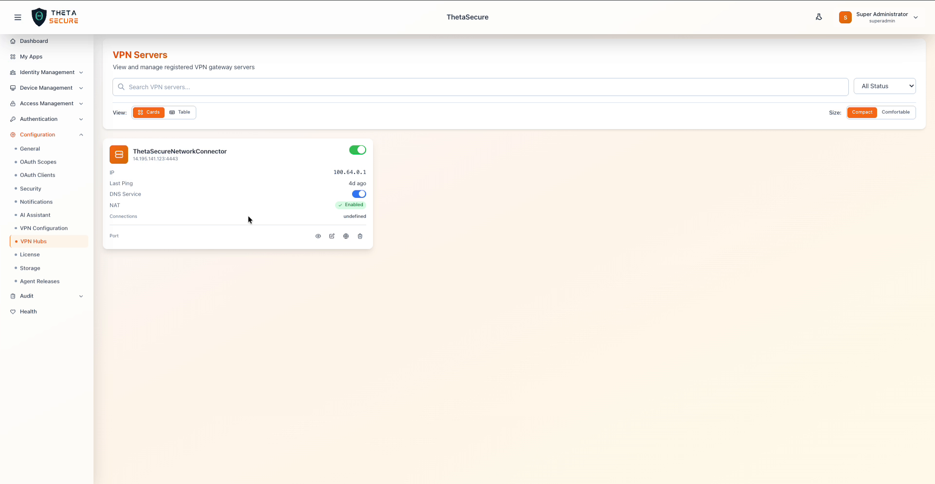The height and width of the screenshot is (484, 935).
Task: Open the VPN Configuration menu item
Action: point(44,228)
